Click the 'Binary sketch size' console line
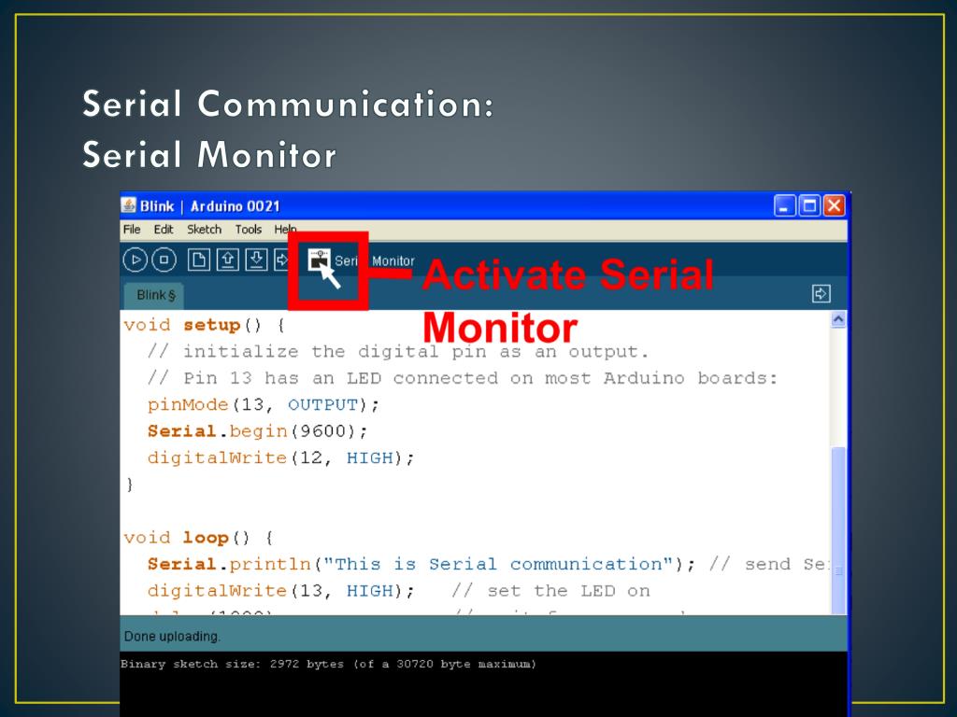Screen dimensions: 957x717 click(328, 664)
